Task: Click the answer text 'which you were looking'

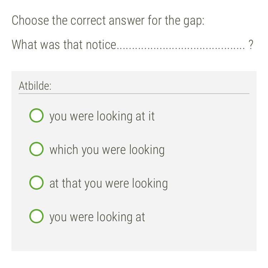Action: pyautogui.click(x=107, y=150)
